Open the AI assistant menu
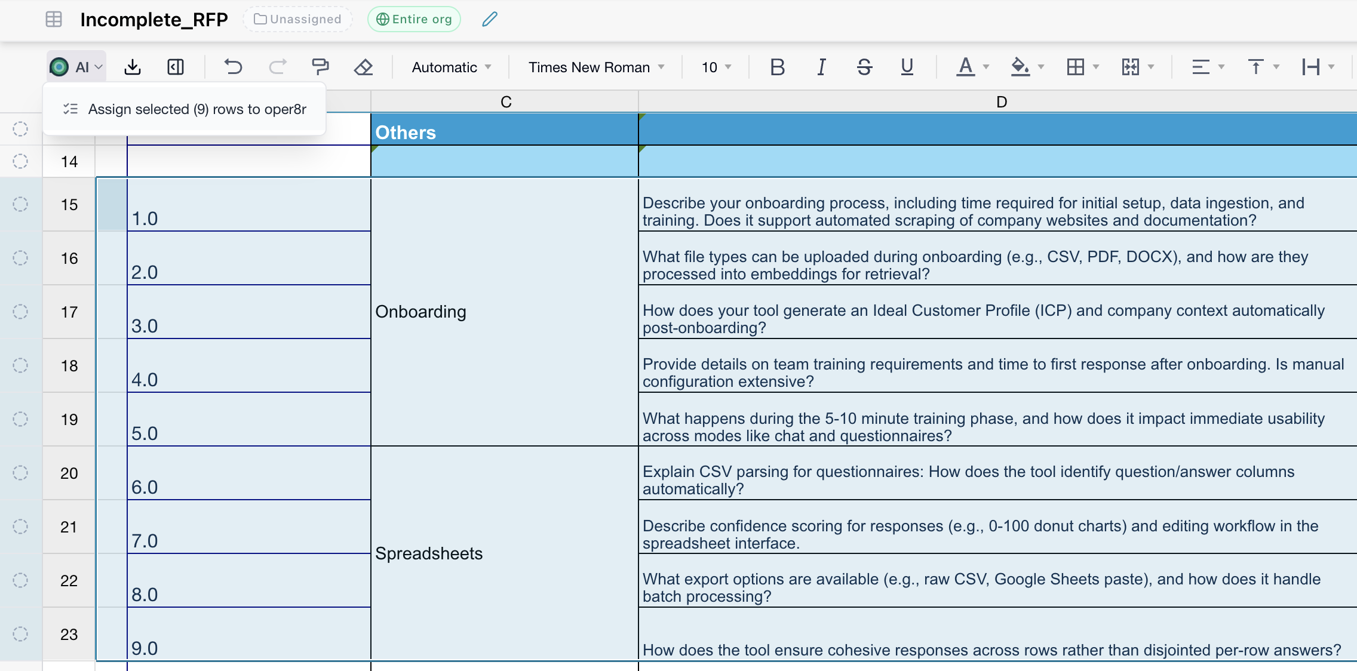The height and width of the screenshot is (671, 1357). pos(76,66)
